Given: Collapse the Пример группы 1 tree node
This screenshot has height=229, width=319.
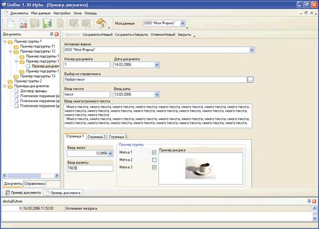Looking at the screenshot, I should coord(5,42).
